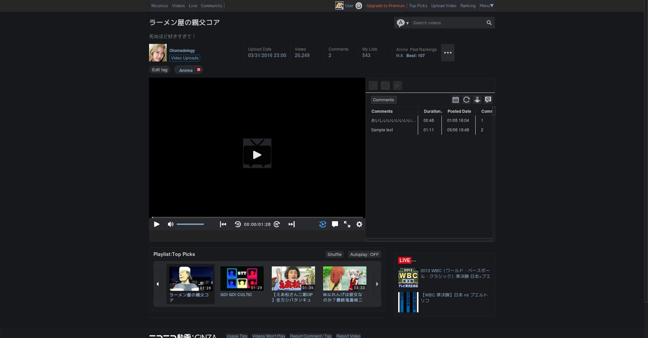Expand the Menu dropdown in top bar
The height and width of the screenshot is (338, 648).
pos(486,6)
